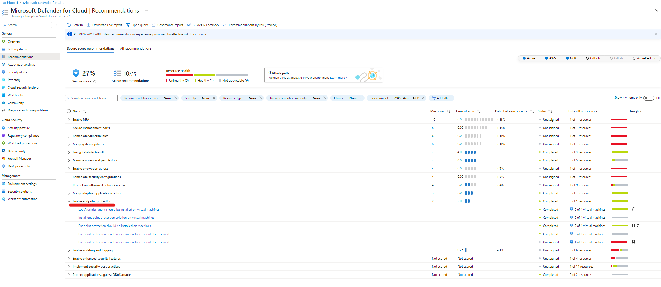Click the Environment settings icon

pos(3,184)
